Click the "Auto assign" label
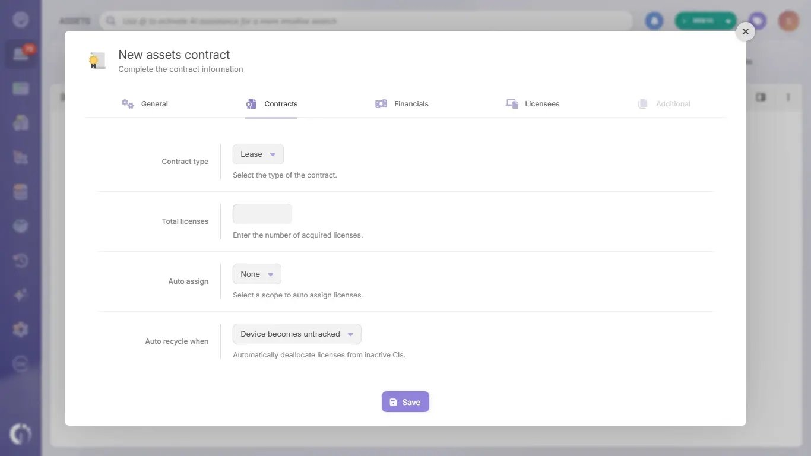Image resolution: width=811 pixels, height=456 pixels. point(188,281)
